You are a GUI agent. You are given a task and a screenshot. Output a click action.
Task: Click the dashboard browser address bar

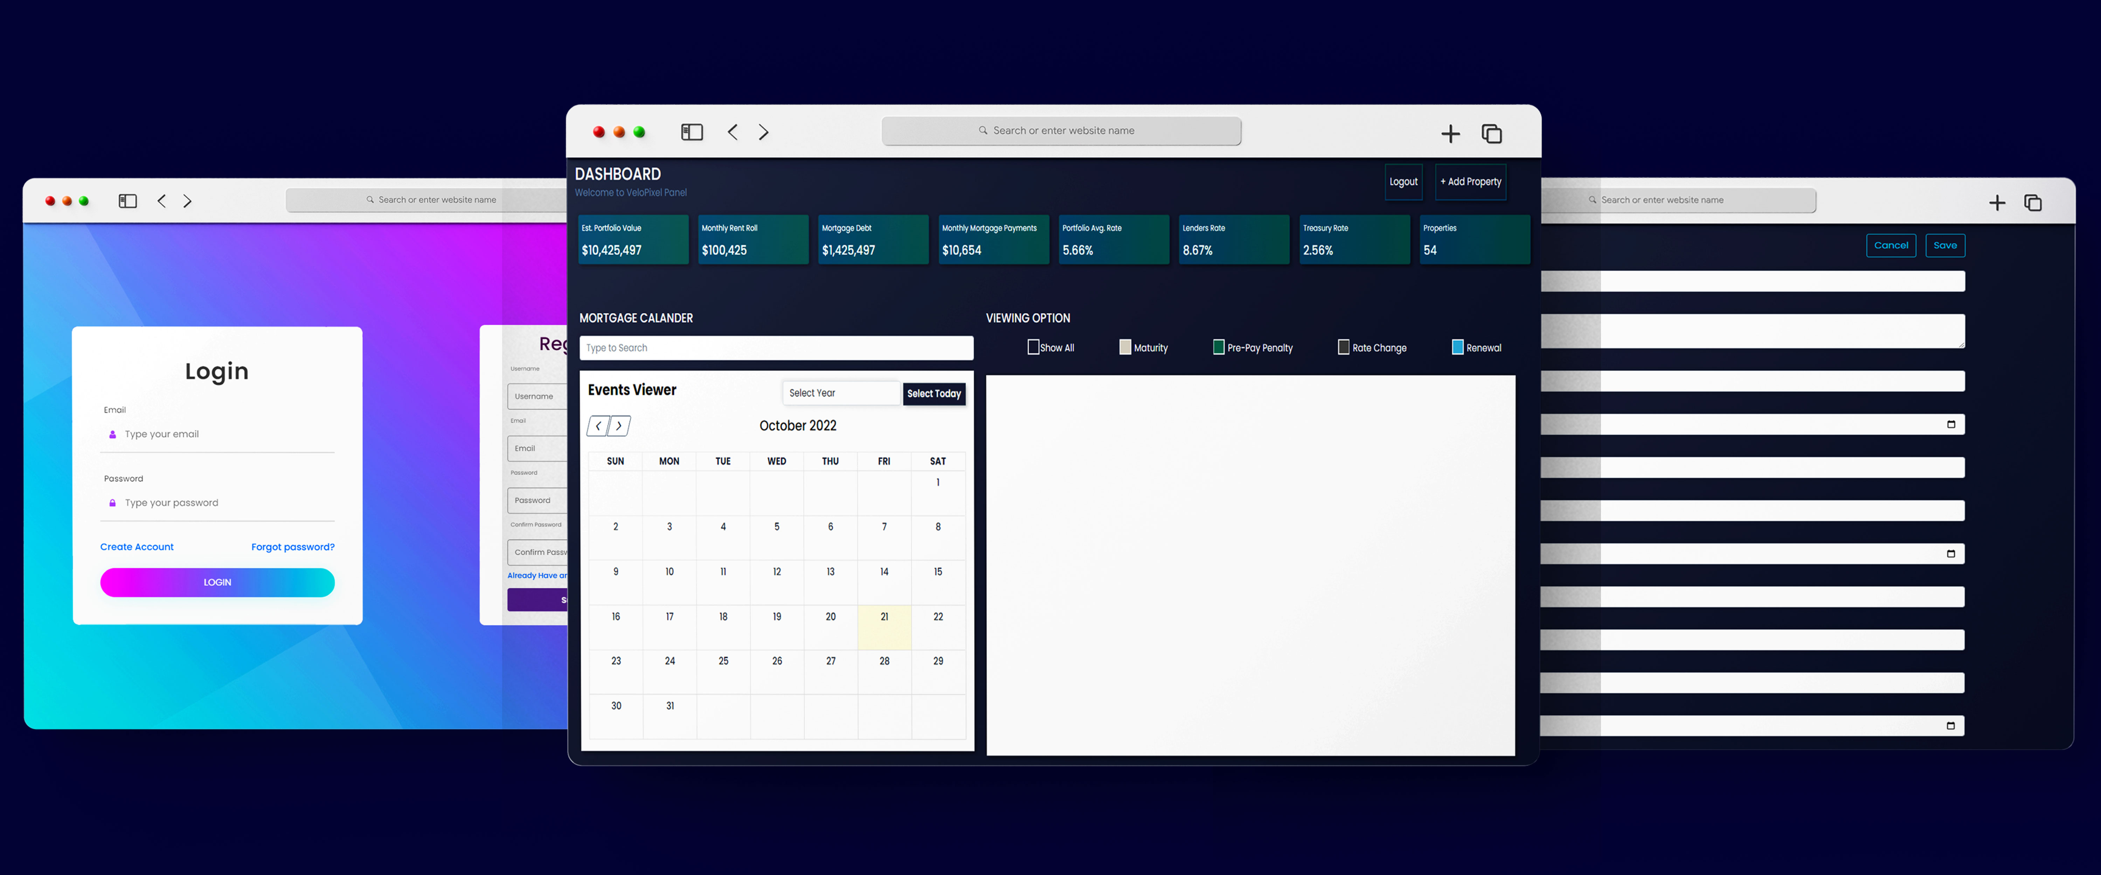[1061, 131]
